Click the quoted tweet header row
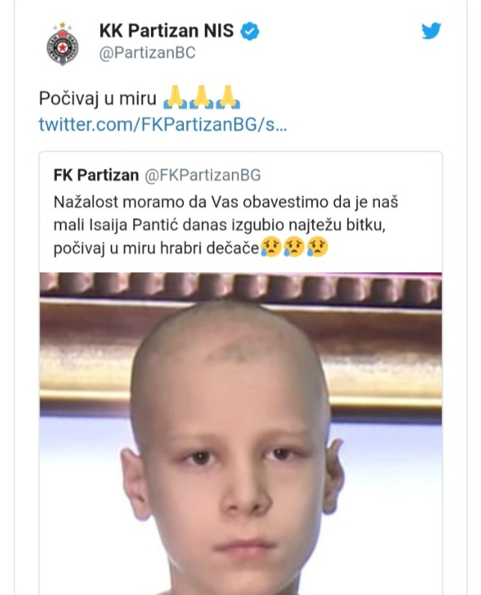 [157, 176]
